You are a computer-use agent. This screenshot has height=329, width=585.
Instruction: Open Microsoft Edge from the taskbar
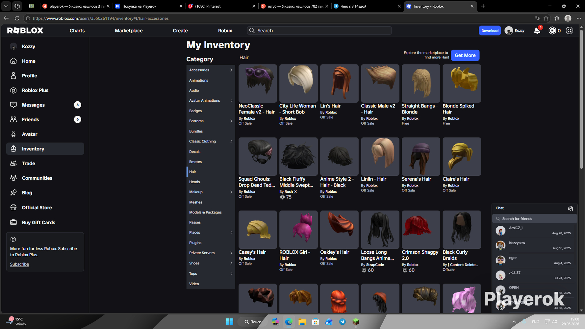pos(289,322)
